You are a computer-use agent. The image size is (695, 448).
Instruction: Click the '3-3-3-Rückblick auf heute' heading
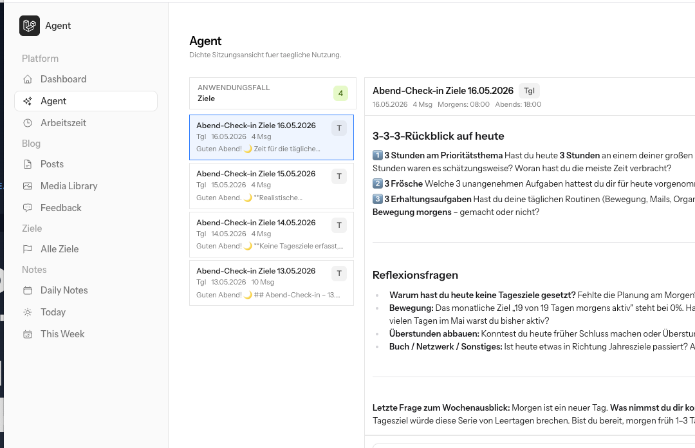point(438,136)
